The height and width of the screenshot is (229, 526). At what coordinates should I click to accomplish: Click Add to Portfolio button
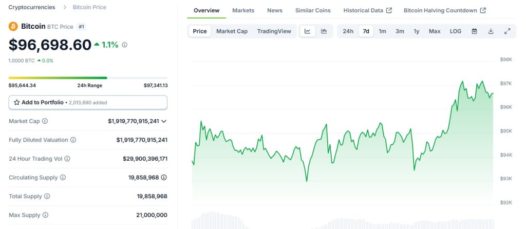[x=88, y=103]
